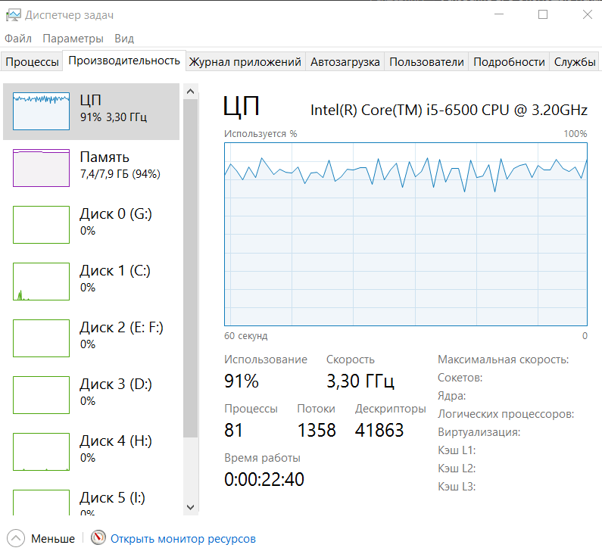Select the Производительность tab
This screenshot has height=551, width=602.
pyautogui.click(x=124, y=61)
